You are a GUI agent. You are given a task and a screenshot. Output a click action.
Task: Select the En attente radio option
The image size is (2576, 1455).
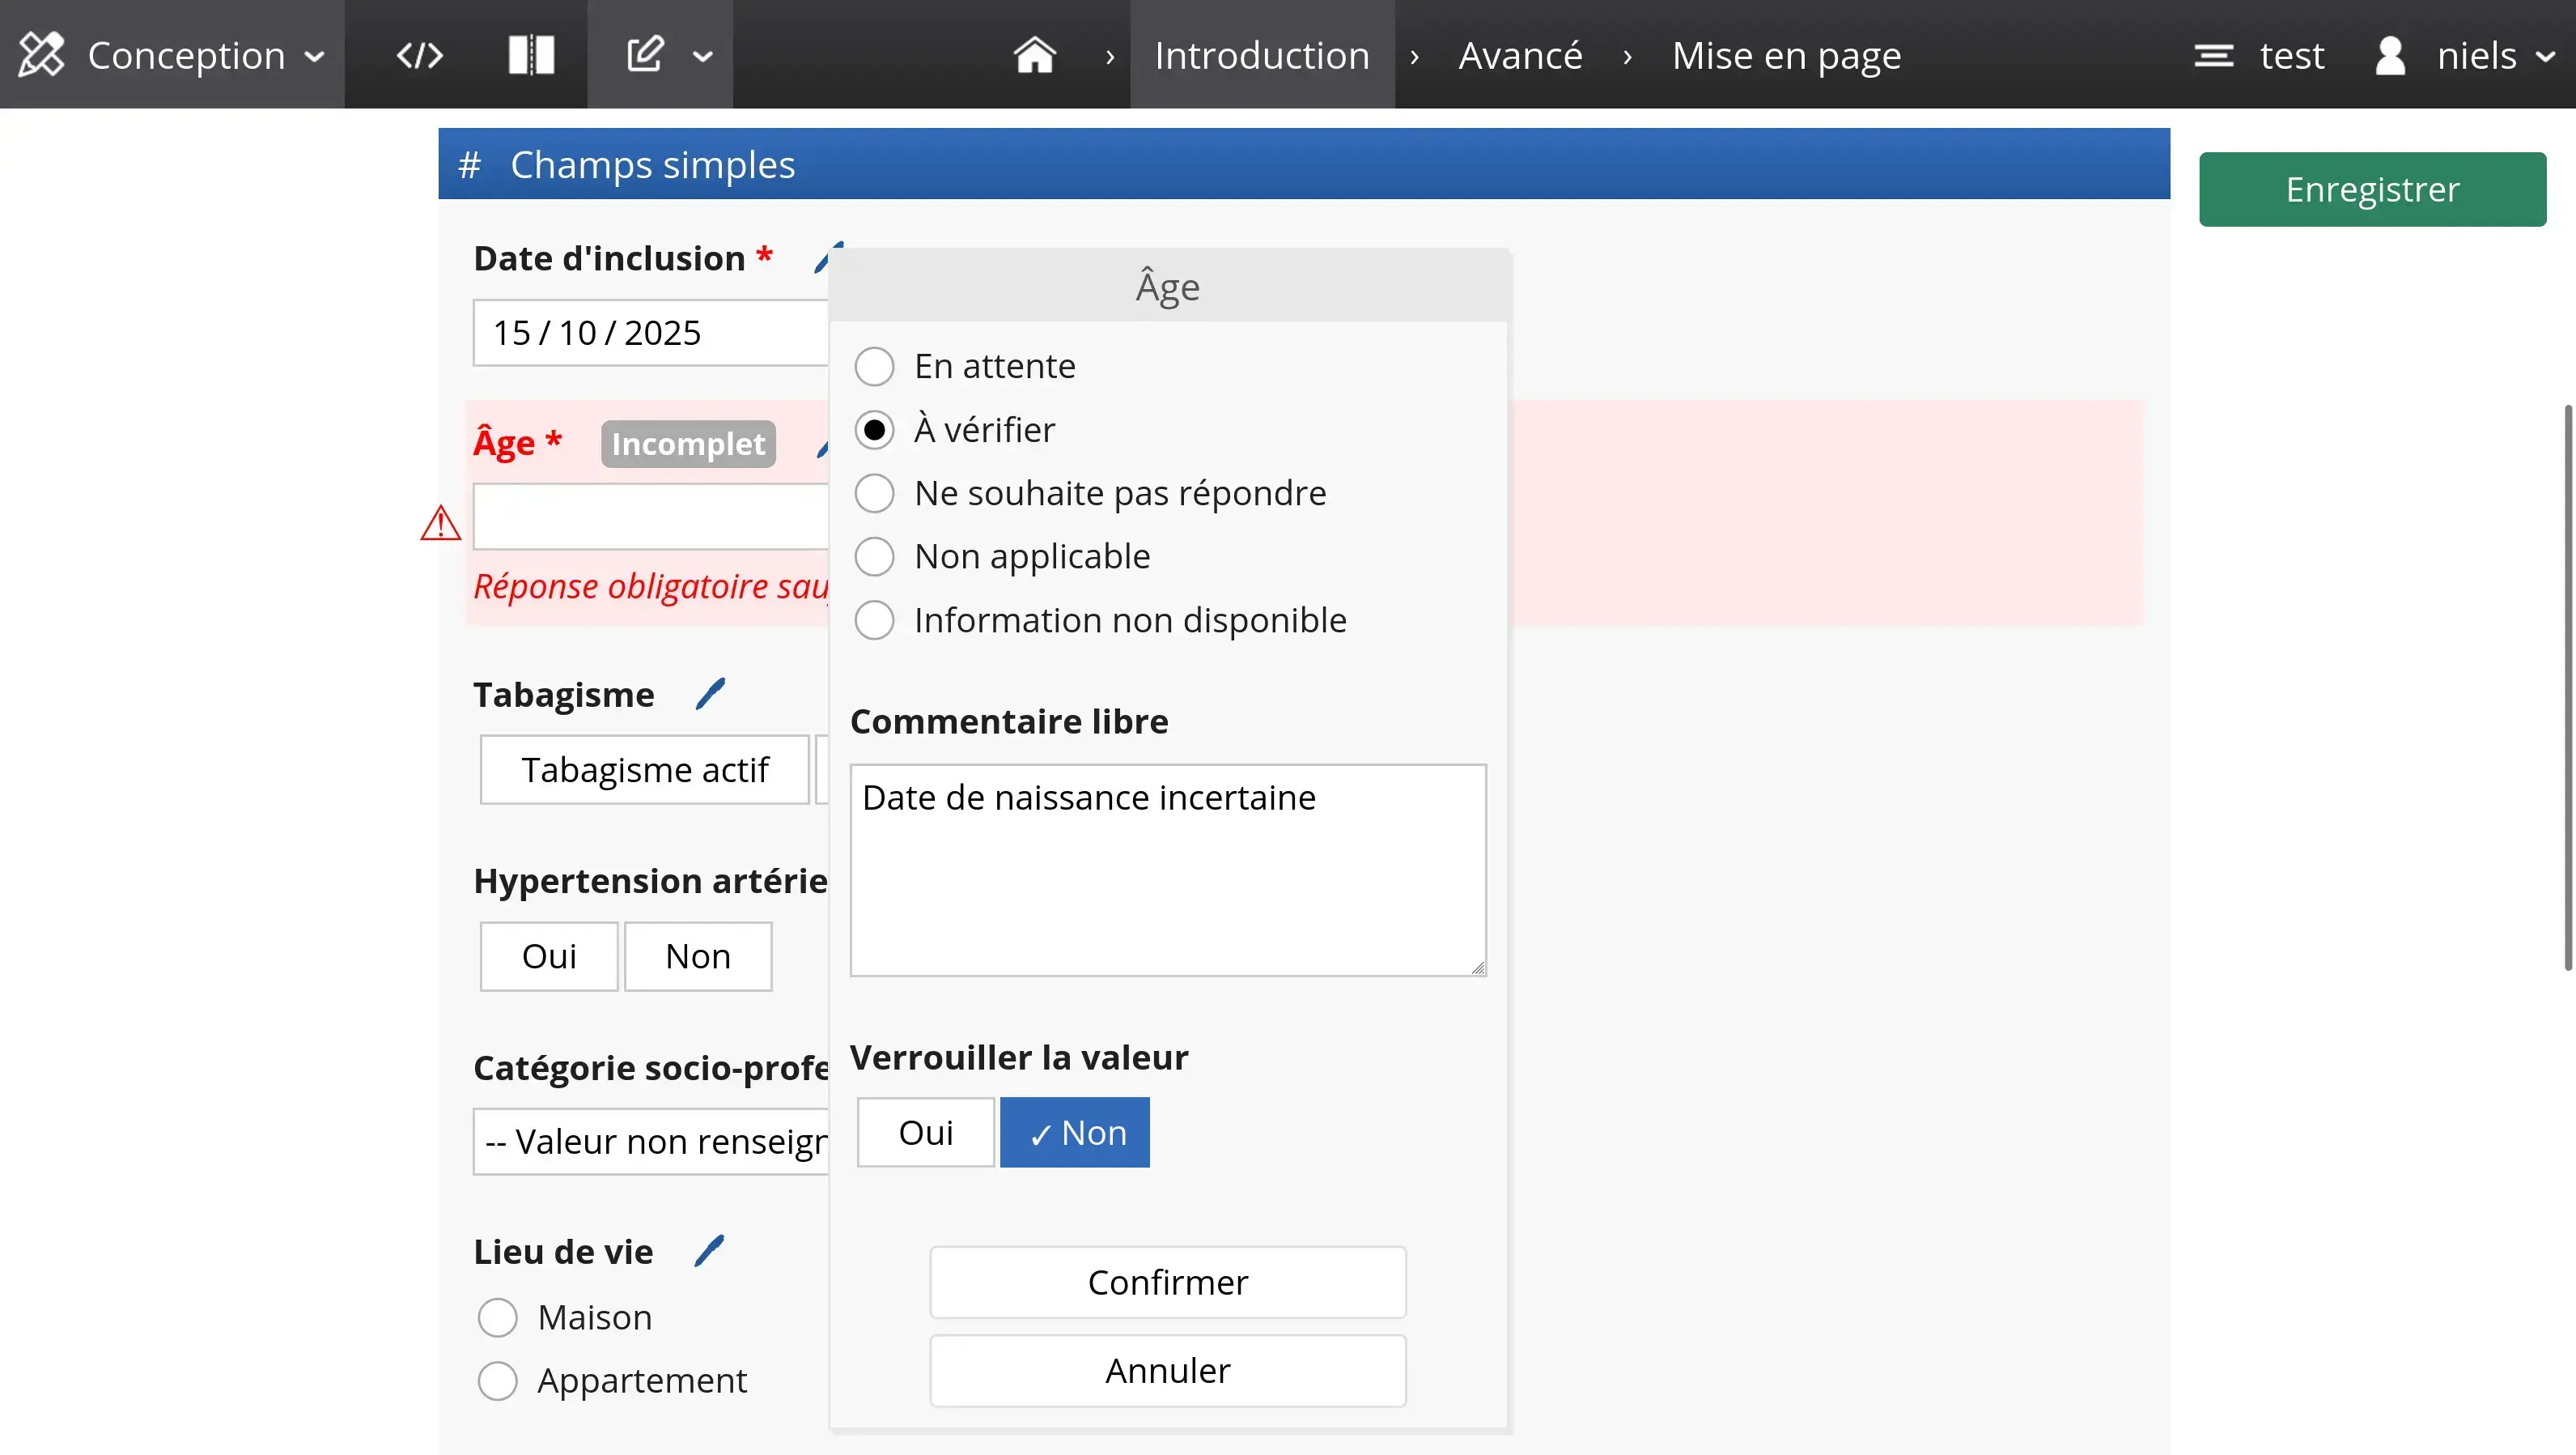(874, 366)
